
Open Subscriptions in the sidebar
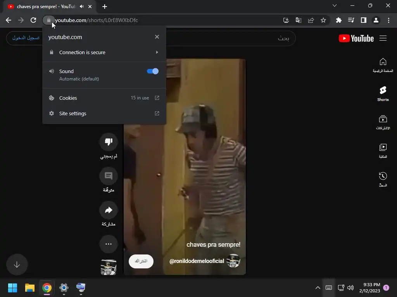point(383,123)
